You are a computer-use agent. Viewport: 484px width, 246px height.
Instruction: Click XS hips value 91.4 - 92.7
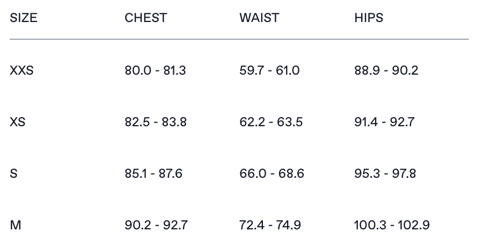click(x=384, y=122)
